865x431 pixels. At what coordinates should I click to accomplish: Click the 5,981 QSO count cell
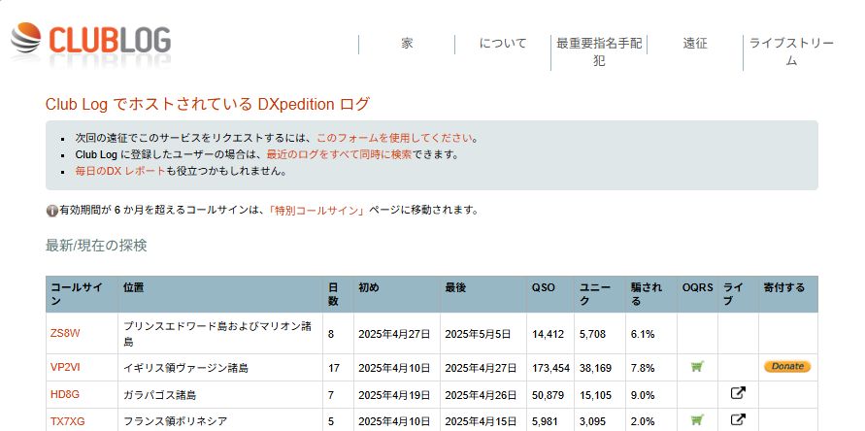click(x=550, y=421)
